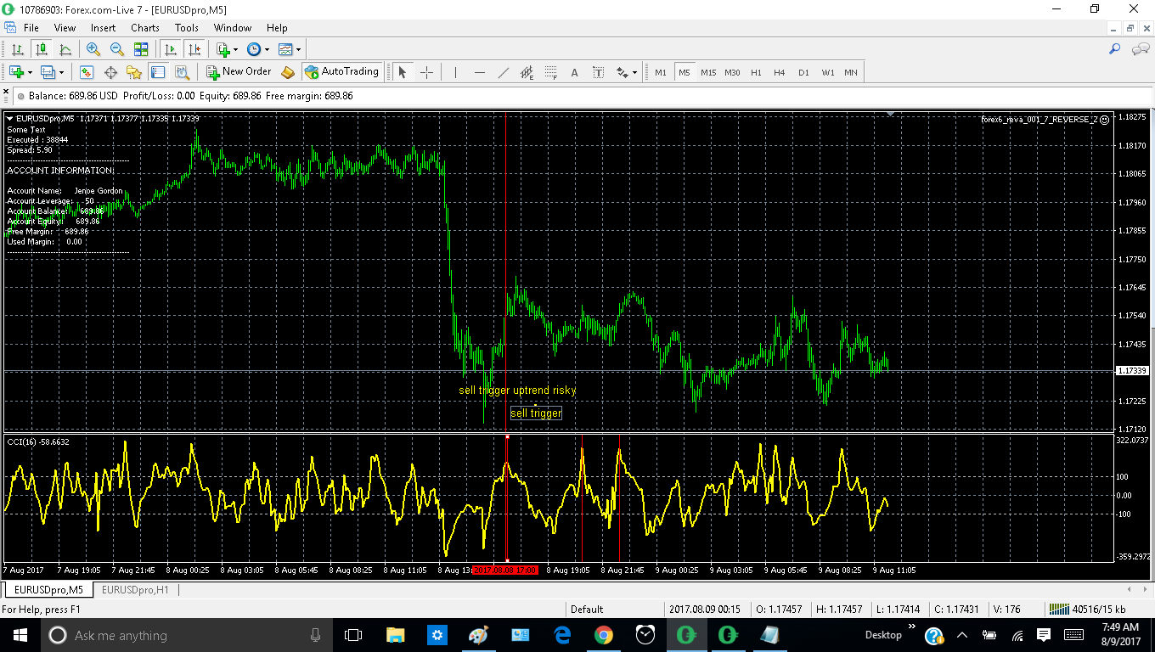
Task: Select the Crosshair cursor tool
Action: 426,73
